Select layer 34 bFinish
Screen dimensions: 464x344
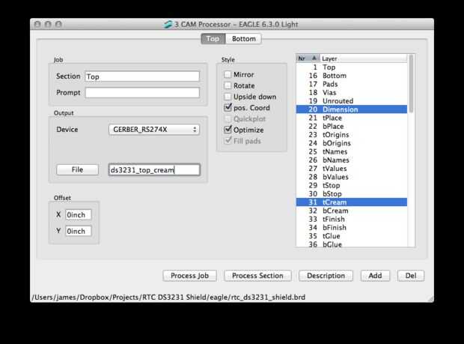[352, 228]
